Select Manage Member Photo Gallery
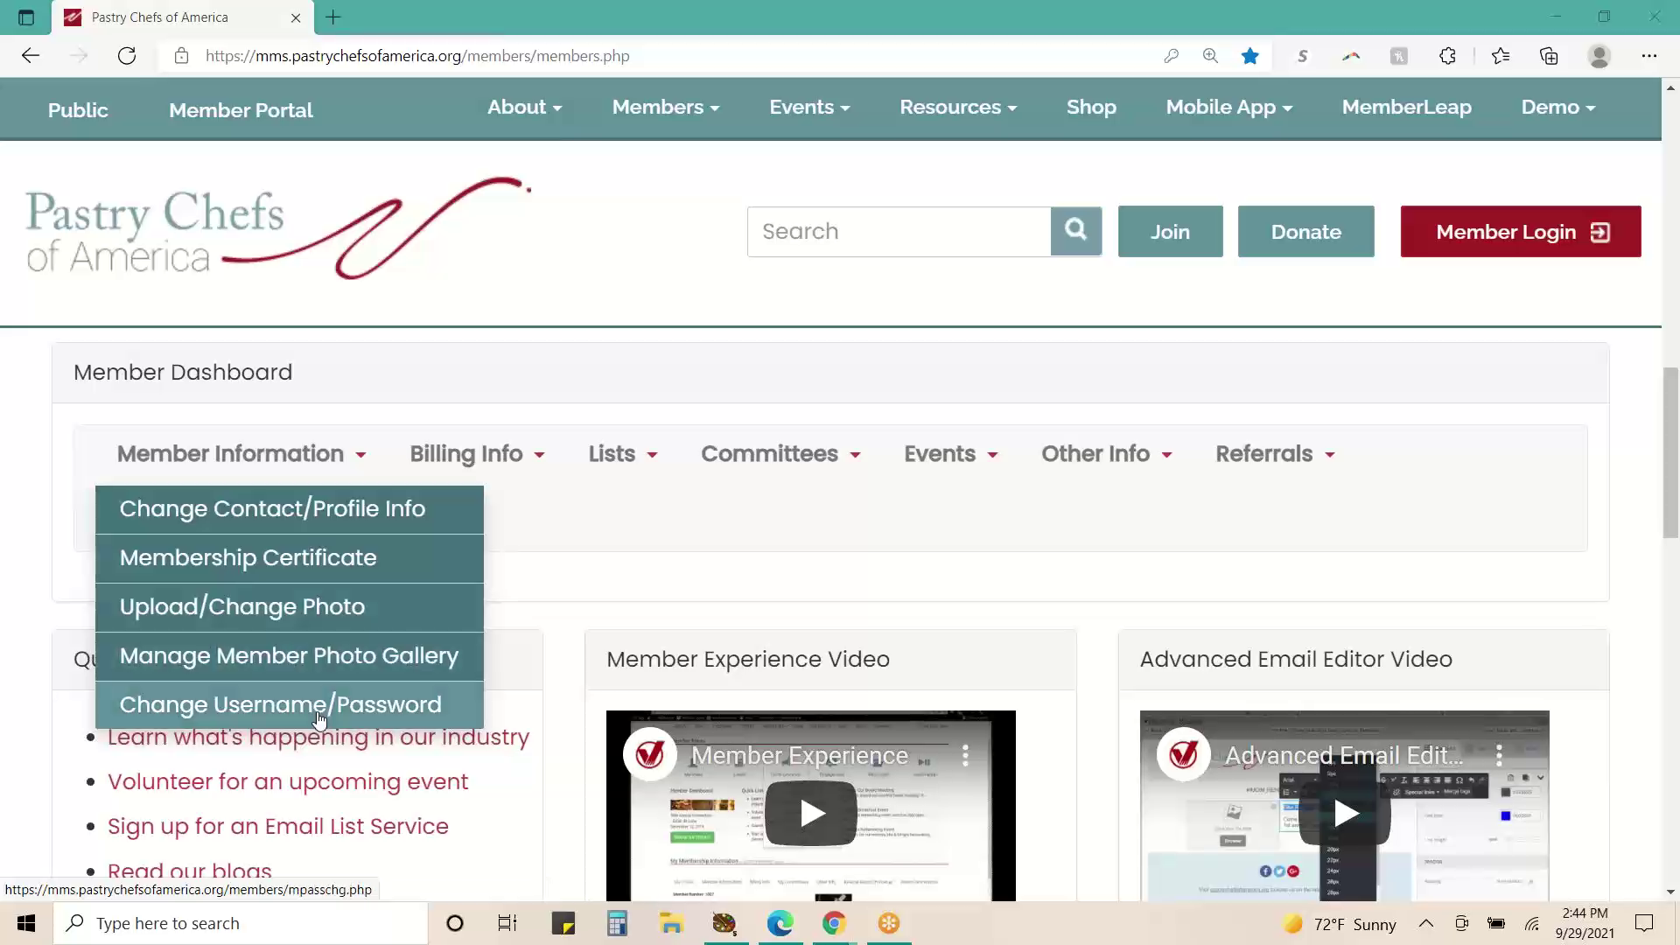This screenshot has width=1680, height=945. tap(290, 656)
